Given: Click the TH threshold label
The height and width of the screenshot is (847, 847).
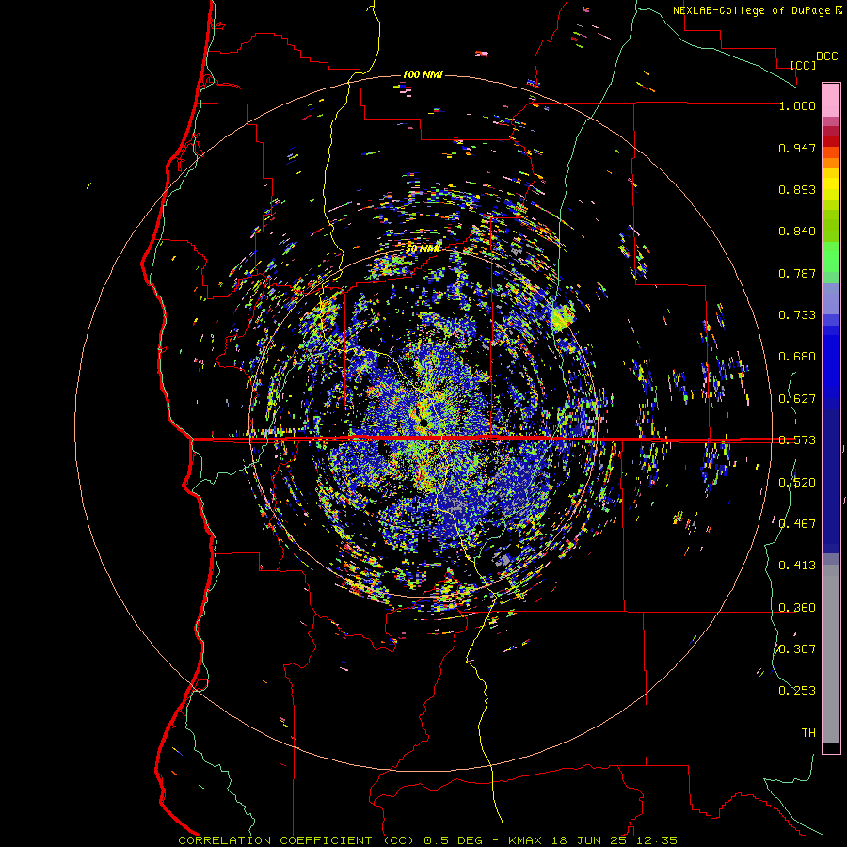Looking at the screenshot, I should (808, 733).
